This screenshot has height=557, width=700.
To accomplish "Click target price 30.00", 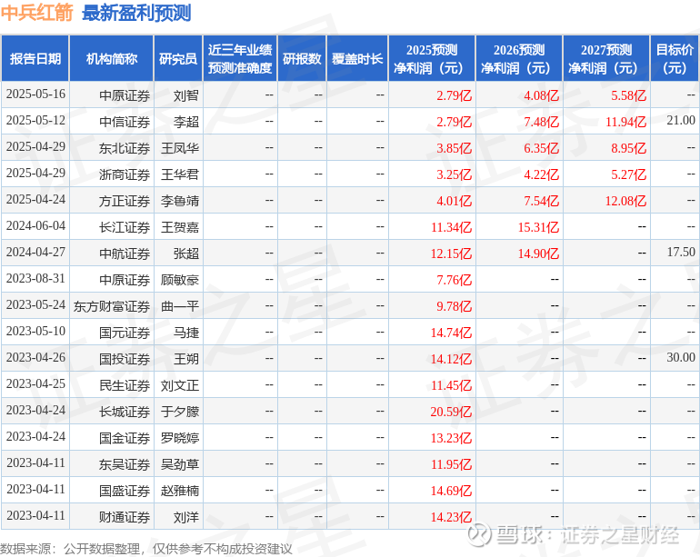I will tap(681, 357).
